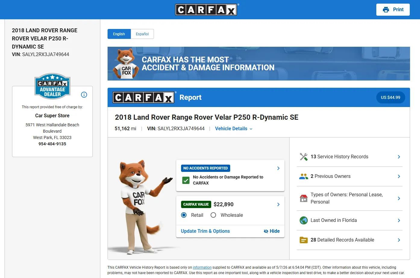Open the information link in disclaimer
This screenshot has height=278, width=420.
tap(202, 267)
